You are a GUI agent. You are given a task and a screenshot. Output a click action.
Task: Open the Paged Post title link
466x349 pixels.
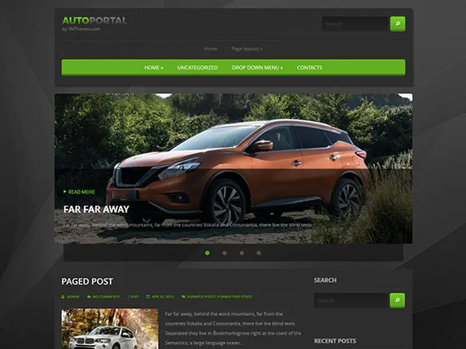(87, 282)
